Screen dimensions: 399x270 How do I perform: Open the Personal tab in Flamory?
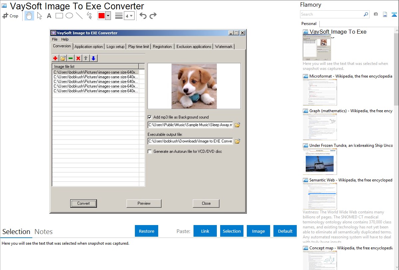coord(309,24)
